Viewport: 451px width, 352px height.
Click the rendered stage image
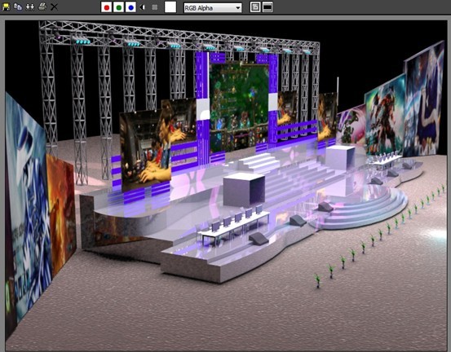[226, 185]
